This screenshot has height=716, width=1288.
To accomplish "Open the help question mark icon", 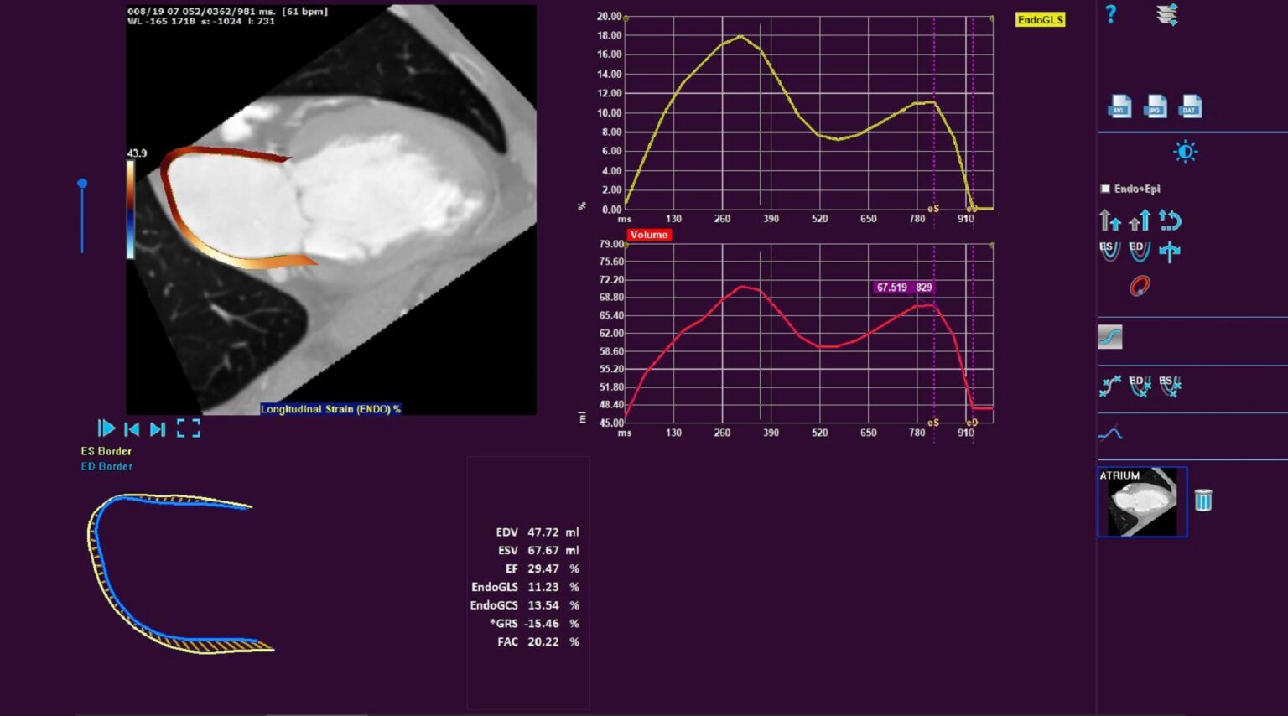I will coord(1110,14).
